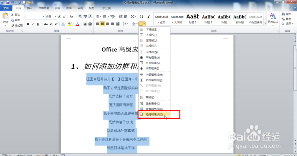The width and height of the screenshot is (297, 156).
Task: Open the multilevel list dropdown
Action: pyautogui.click(x=113, y=17)
